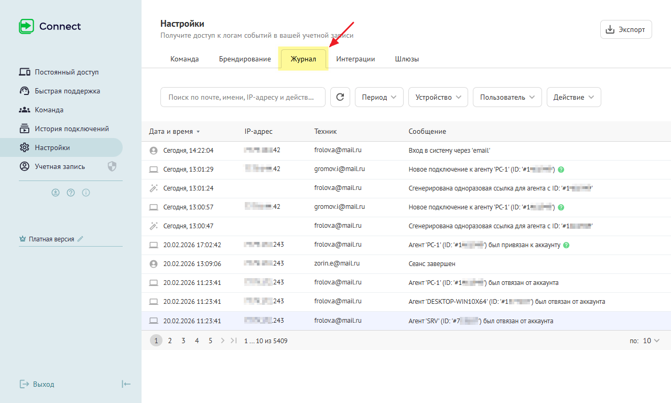Focus the log search input field

pyautogui.click(x=242, y=97)
